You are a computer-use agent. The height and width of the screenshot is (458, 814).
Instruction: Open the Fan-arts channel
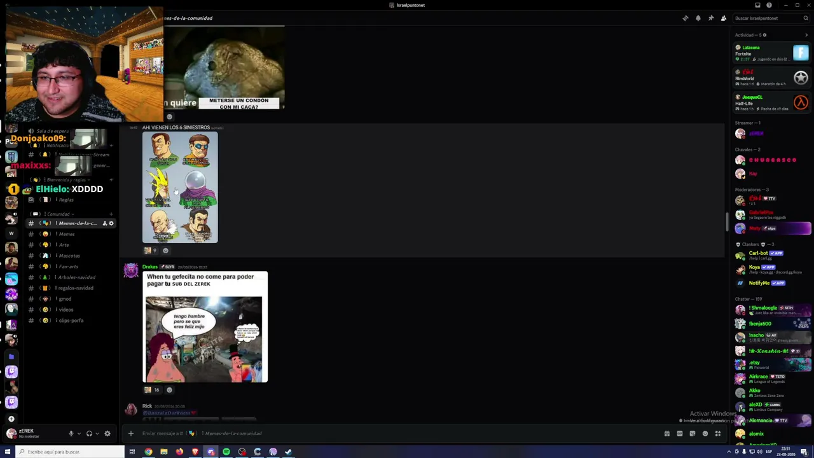tap(71, 267)
